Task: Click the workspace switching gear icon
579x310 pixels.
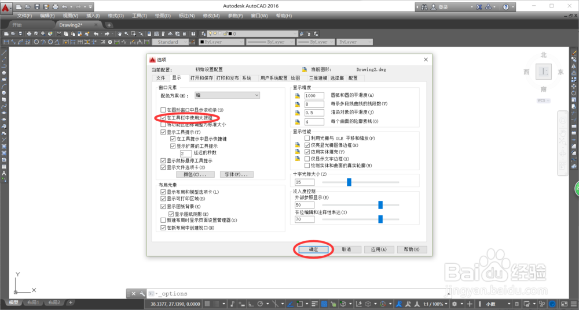Action: [x=455, y=304]
